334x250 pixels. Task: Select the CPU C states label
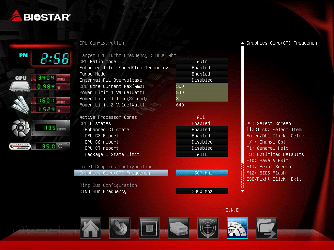tap(95, 123)
